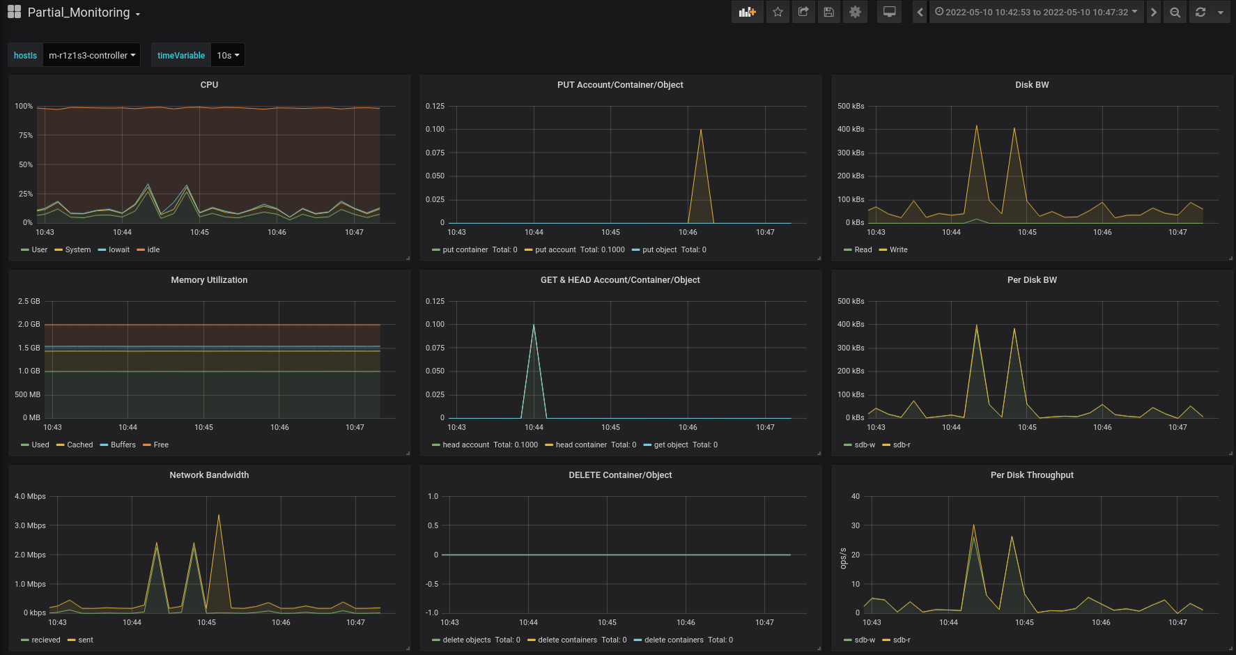
Task: Expand the refresh interval dropdown arrow
Action: 1220,13
